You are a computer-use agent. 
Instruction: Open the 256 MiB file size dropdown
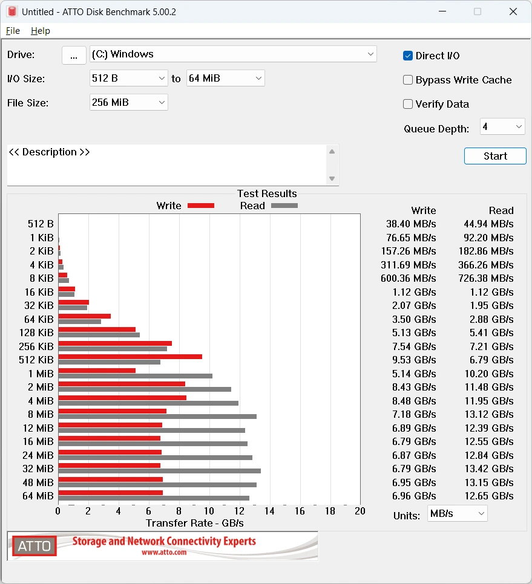129,102
